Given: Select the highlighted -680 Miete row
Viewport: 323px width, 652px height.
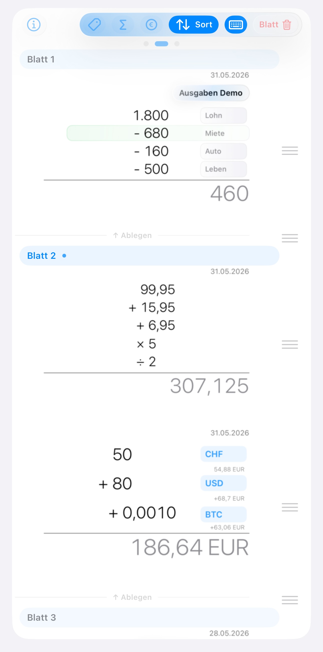Looking at the screenshot, I should (x=158, y=133).
